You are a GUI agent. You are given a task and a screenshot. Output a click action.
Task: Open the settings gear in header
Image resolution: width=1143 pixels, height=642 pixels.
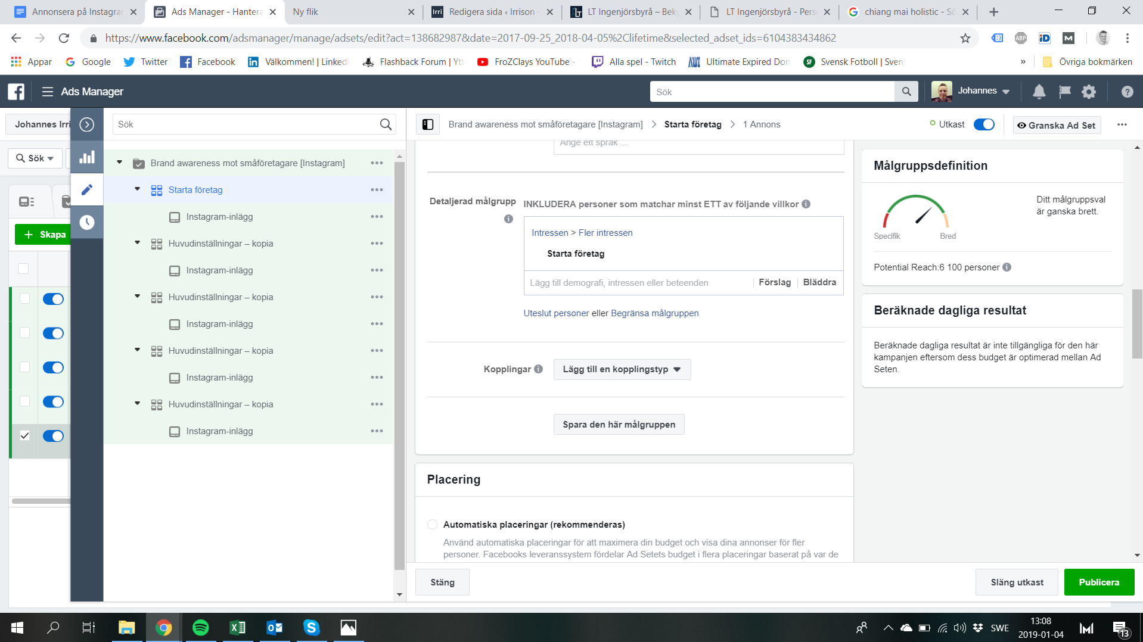[x=1089, y=92]
